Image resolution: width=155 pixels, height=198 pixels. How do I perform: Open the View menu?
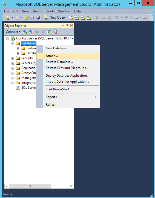25,11
